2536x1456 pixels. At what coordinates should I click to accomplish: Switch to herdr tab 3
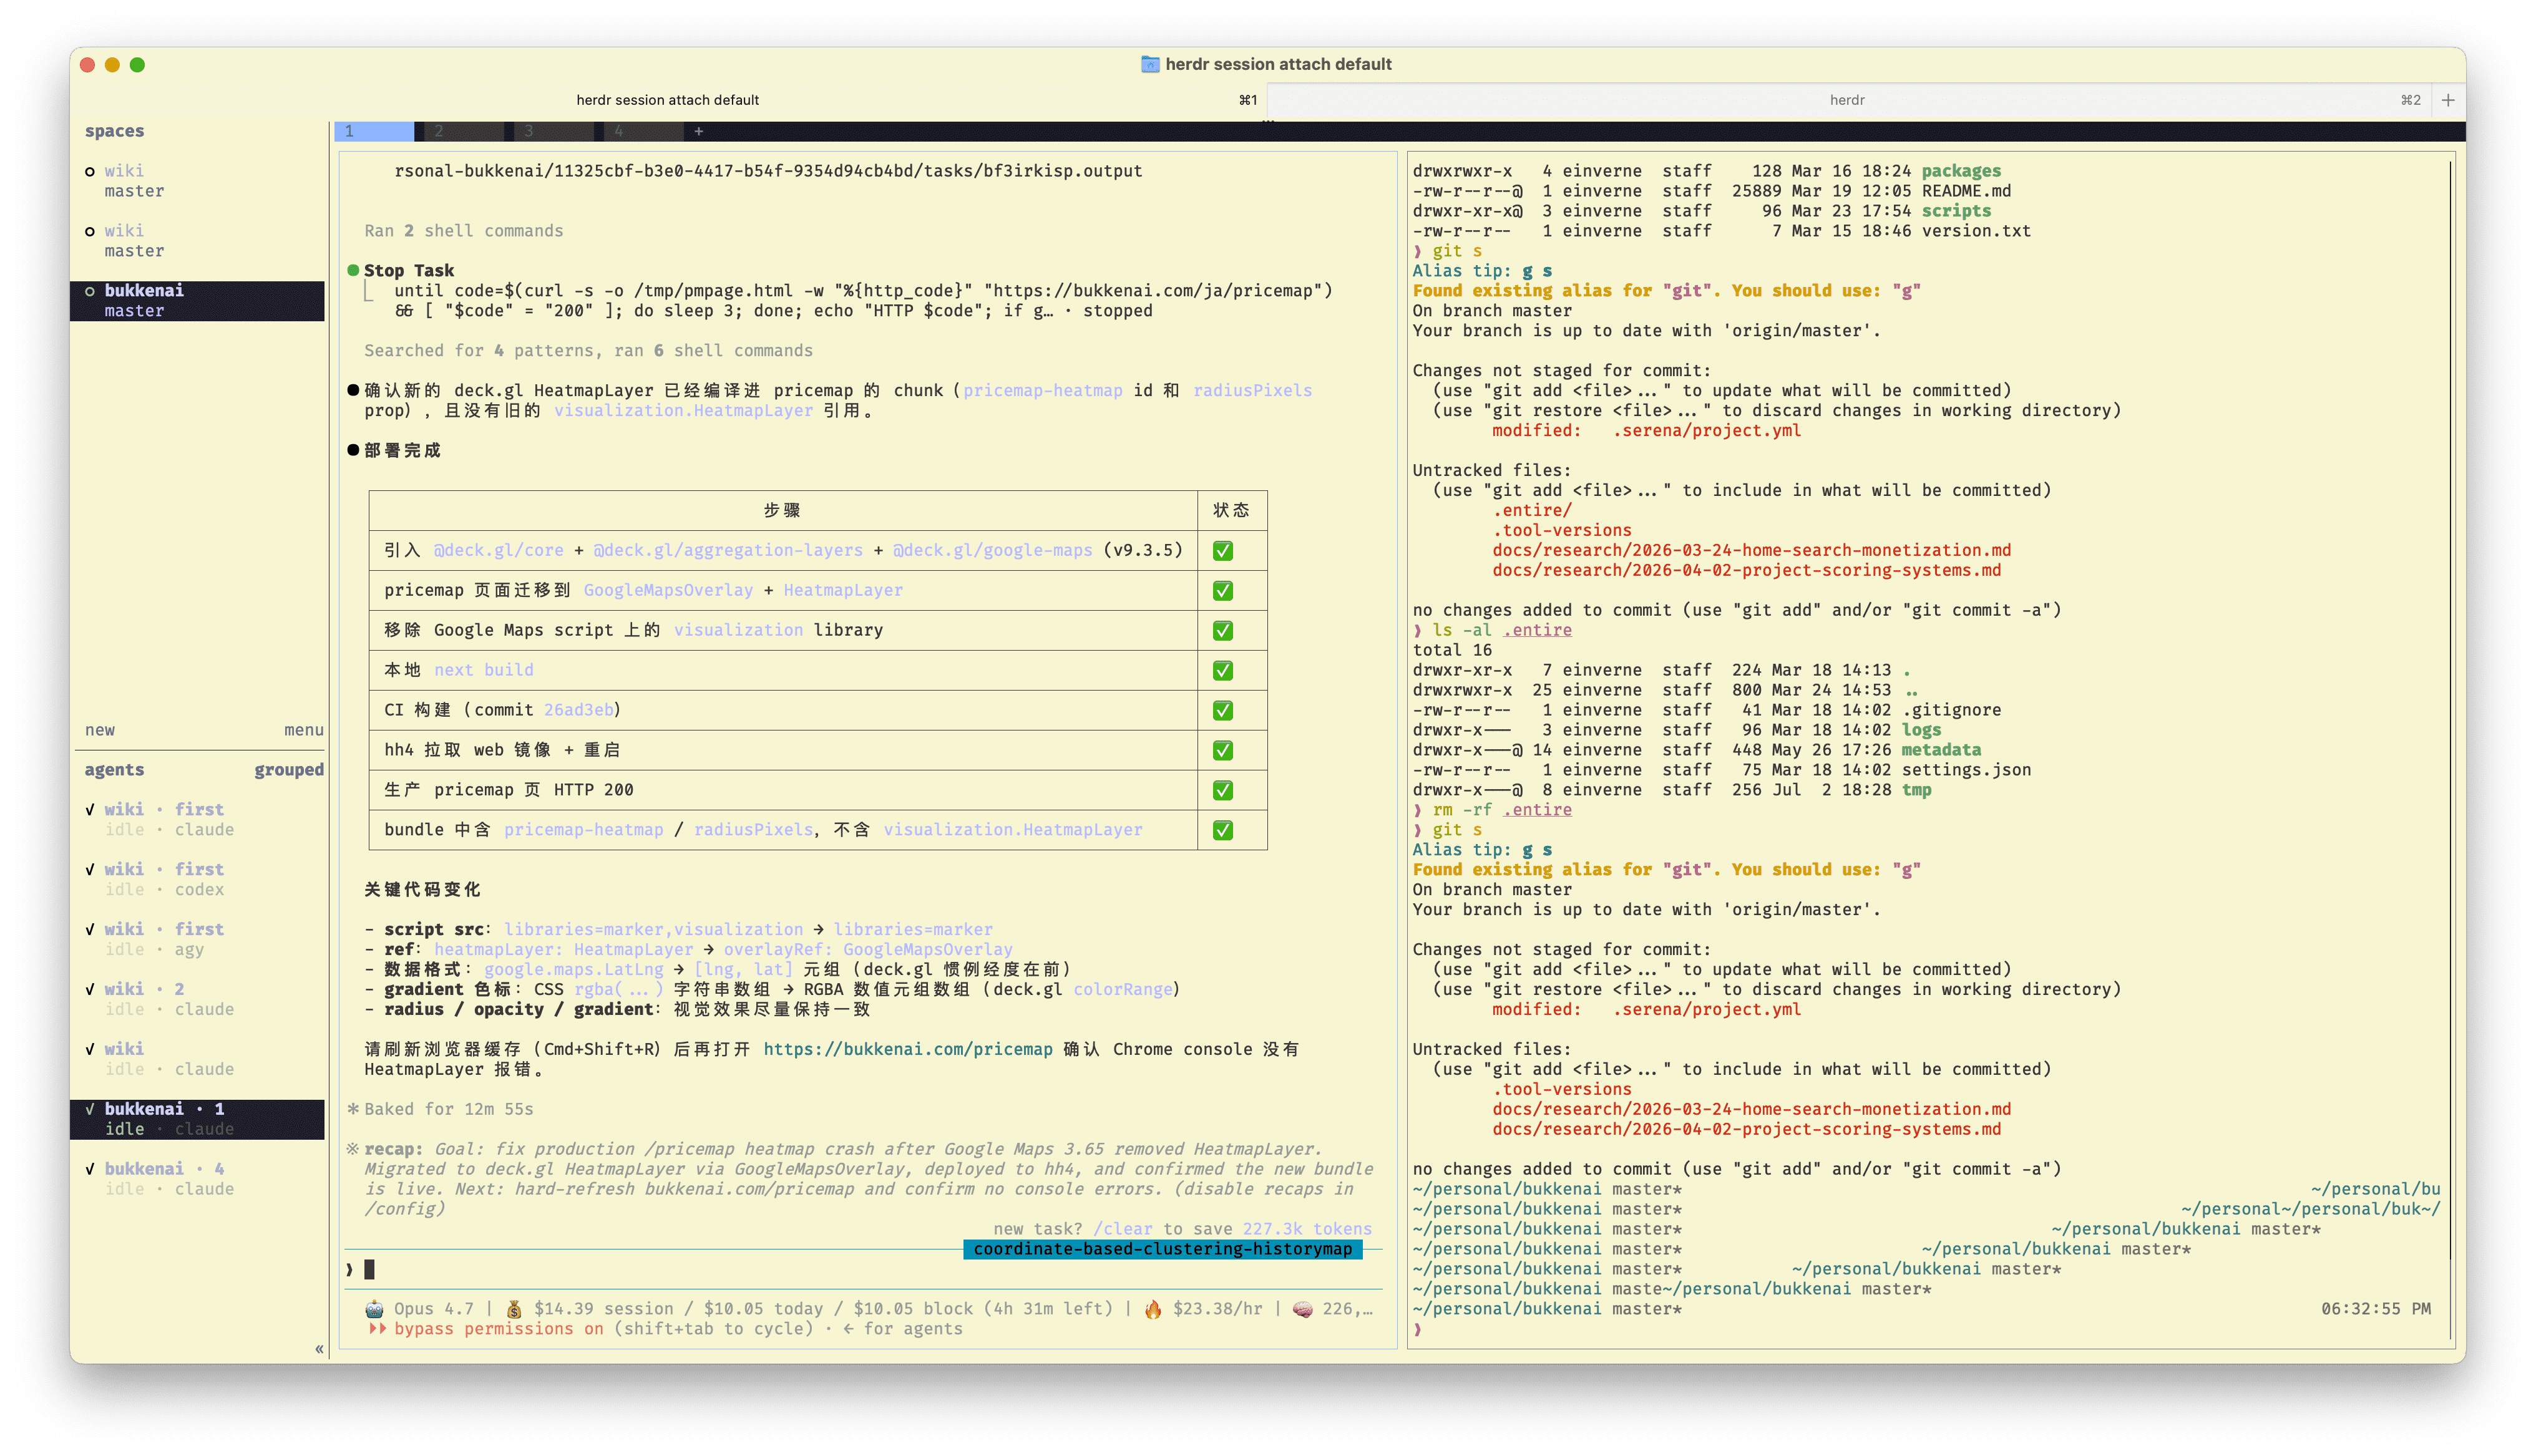554,131
